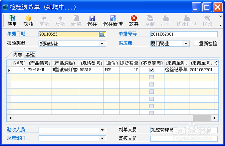Click the 不良原因 column header
The width and height of the screenshot is (225, 146).
click(152, 63)
